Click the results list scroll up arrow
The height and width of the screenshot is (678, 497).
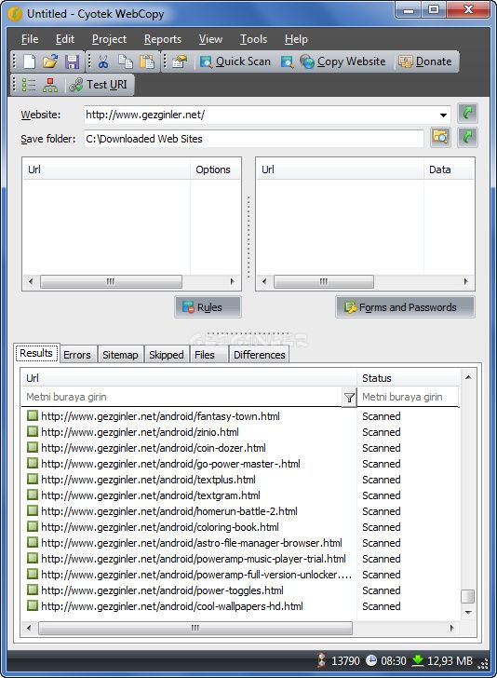point(468,377)
